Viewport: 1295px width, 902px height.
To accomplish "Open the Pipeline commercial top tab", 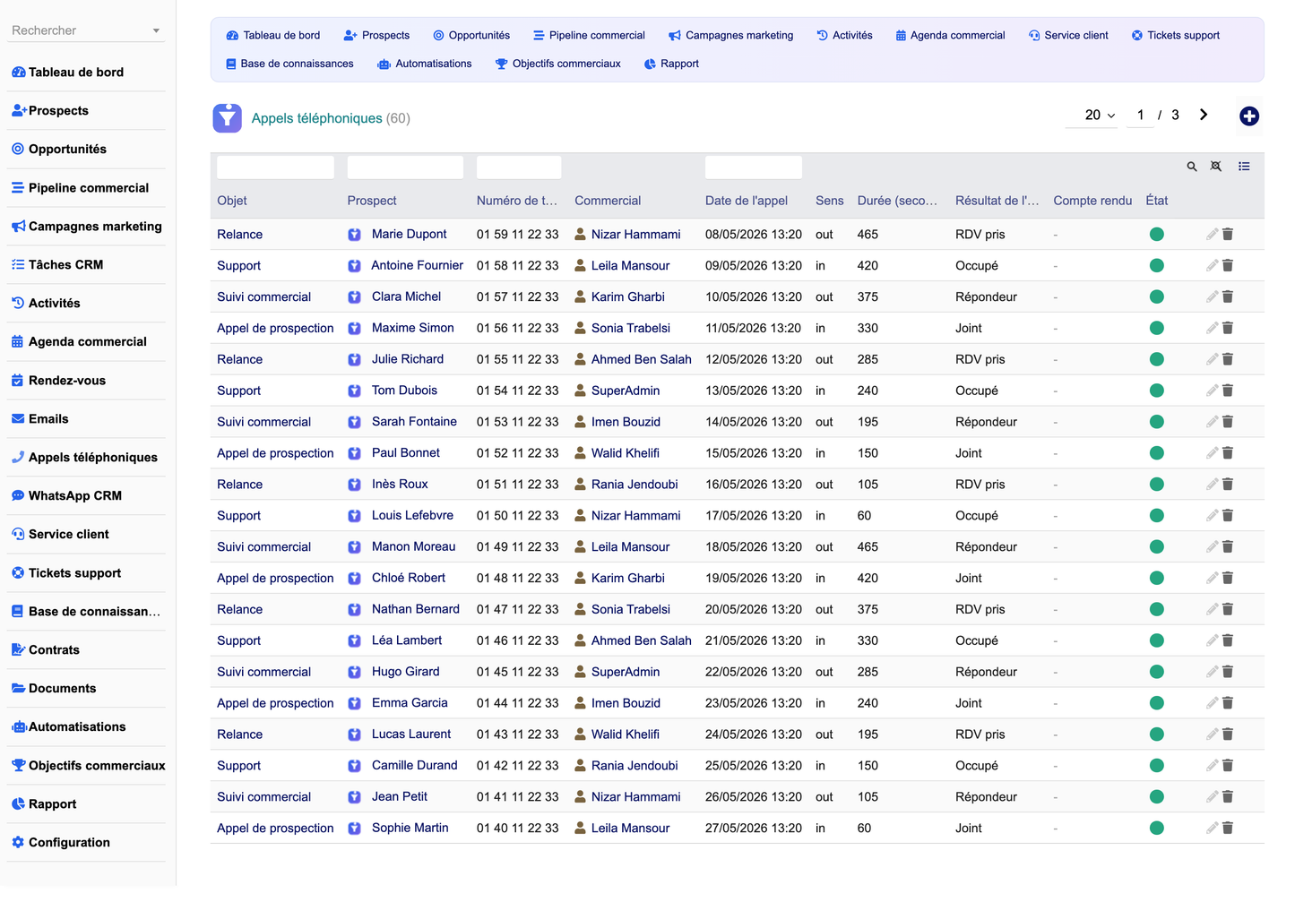I will click(589, 36).
